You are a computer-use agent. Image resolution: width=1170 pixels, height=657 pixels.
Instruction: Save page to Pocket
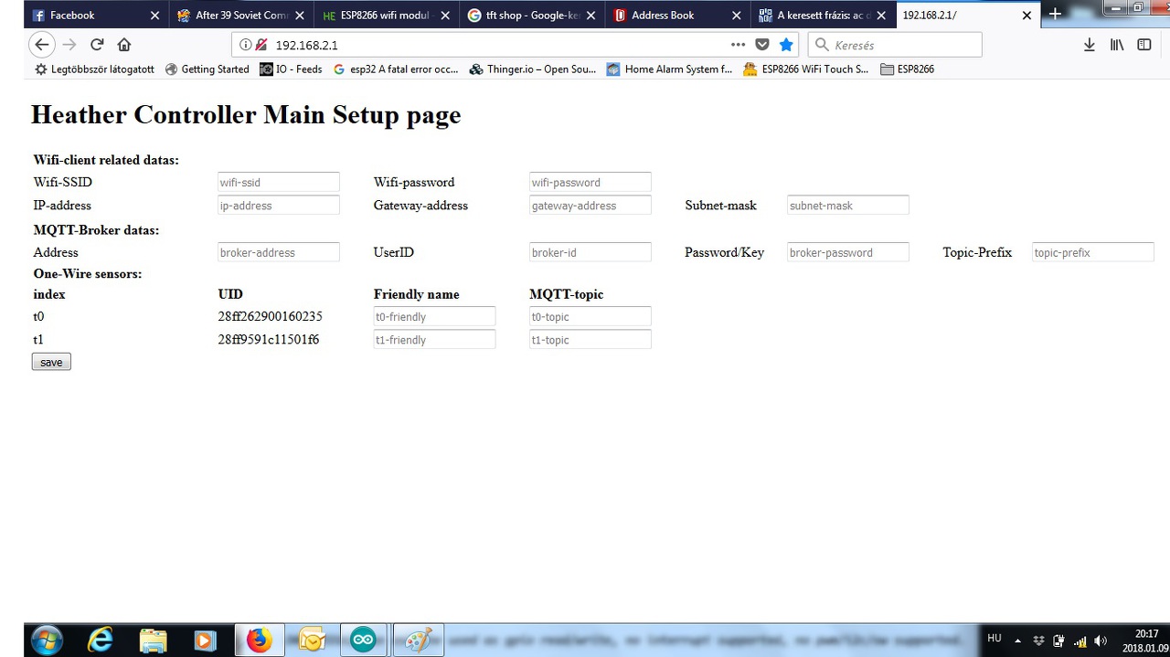pos(762,45)
